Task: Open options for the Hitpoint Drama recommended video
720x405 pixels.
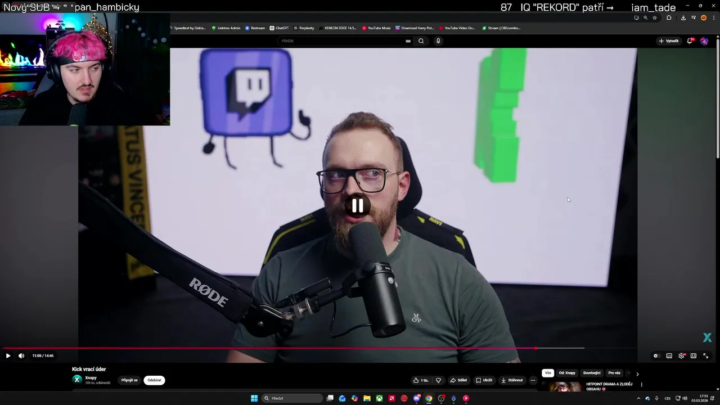Action: 641,385
